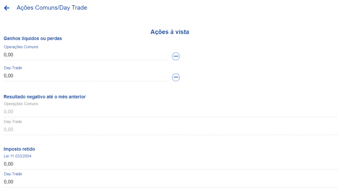Toggle minus sign for Day-Trade gains
Image resolution: width=338 pixels, height=196 pixels.
(x=176, y=77)
